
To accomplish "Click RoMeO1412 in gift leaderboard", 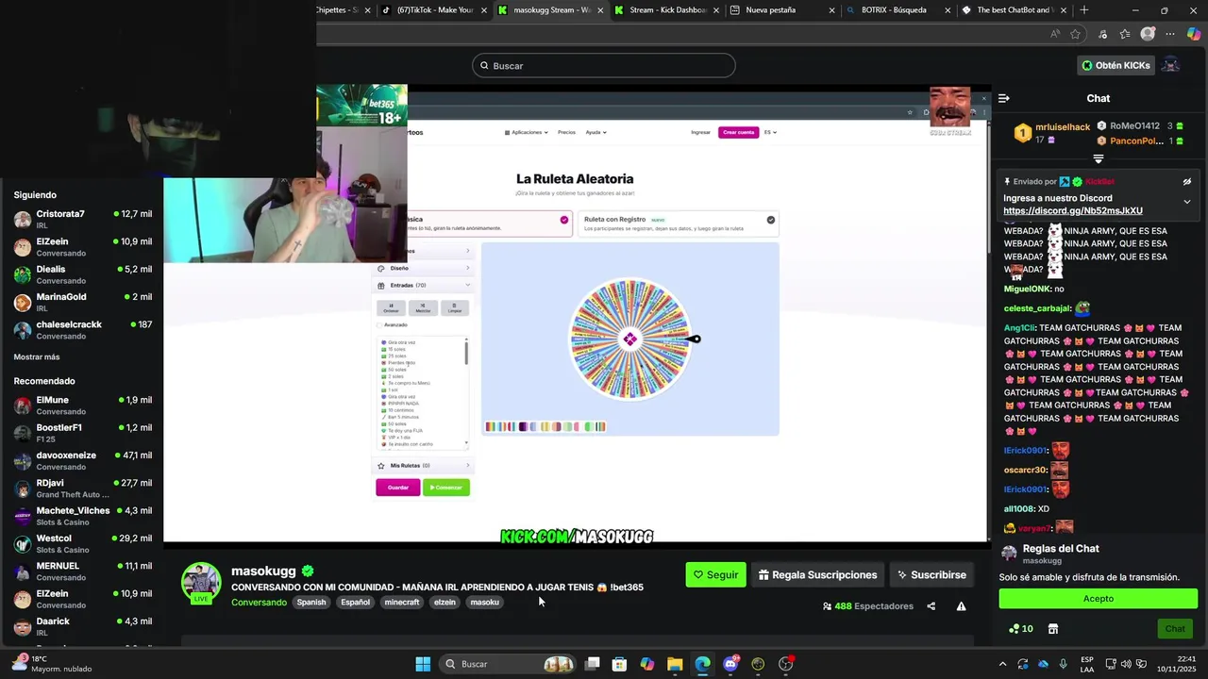I will (1134, 125).
